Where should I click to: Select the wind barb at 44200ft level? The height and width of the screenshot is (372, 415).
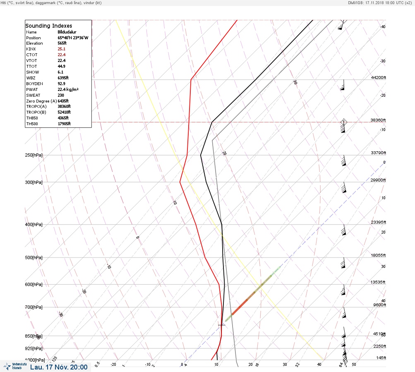(343, 85)
